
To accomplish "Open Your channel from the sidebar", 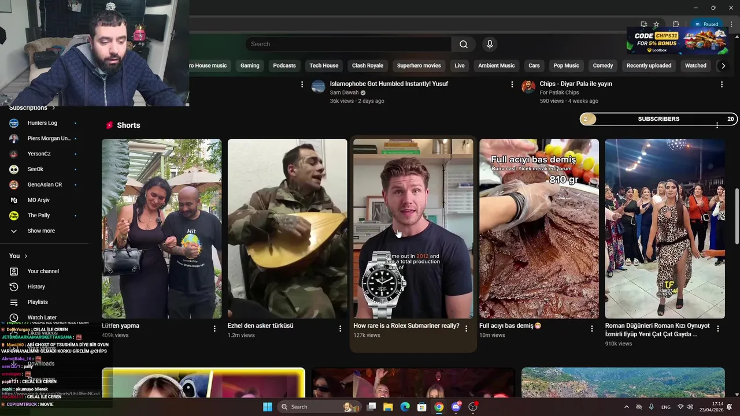I will click(x=43, y=271).
